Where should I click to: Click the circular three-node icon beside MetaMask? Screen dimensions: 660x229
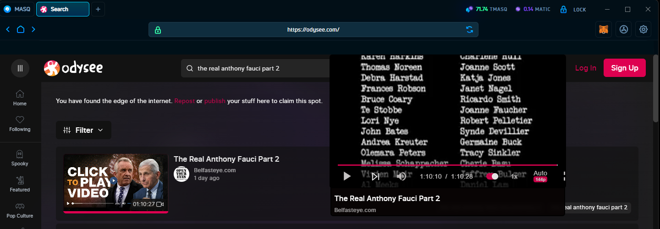623,29
